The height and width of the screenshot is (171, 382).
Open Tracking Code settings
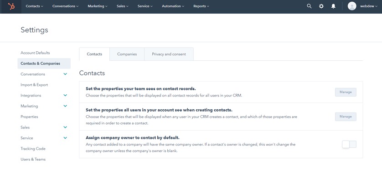tap(33, 149)
